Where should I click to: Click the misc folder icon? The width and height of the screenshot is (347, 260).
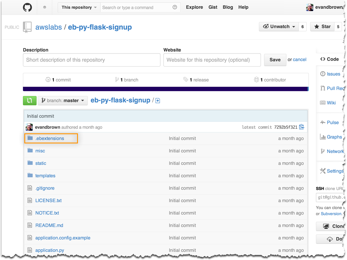tap(30, 150)
